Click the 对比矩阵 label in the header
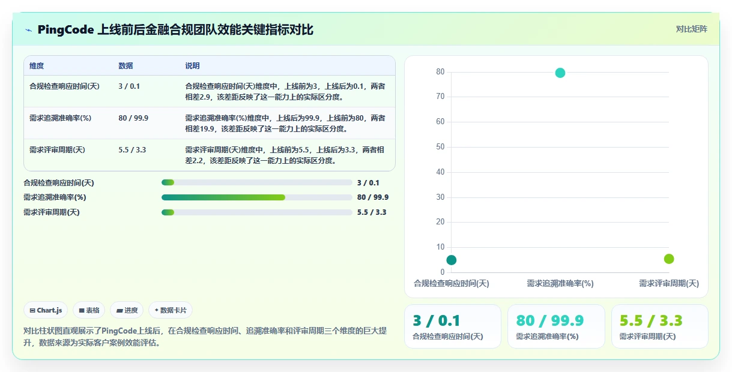This screenshot has width=732, height=372. tap(691, 29)
